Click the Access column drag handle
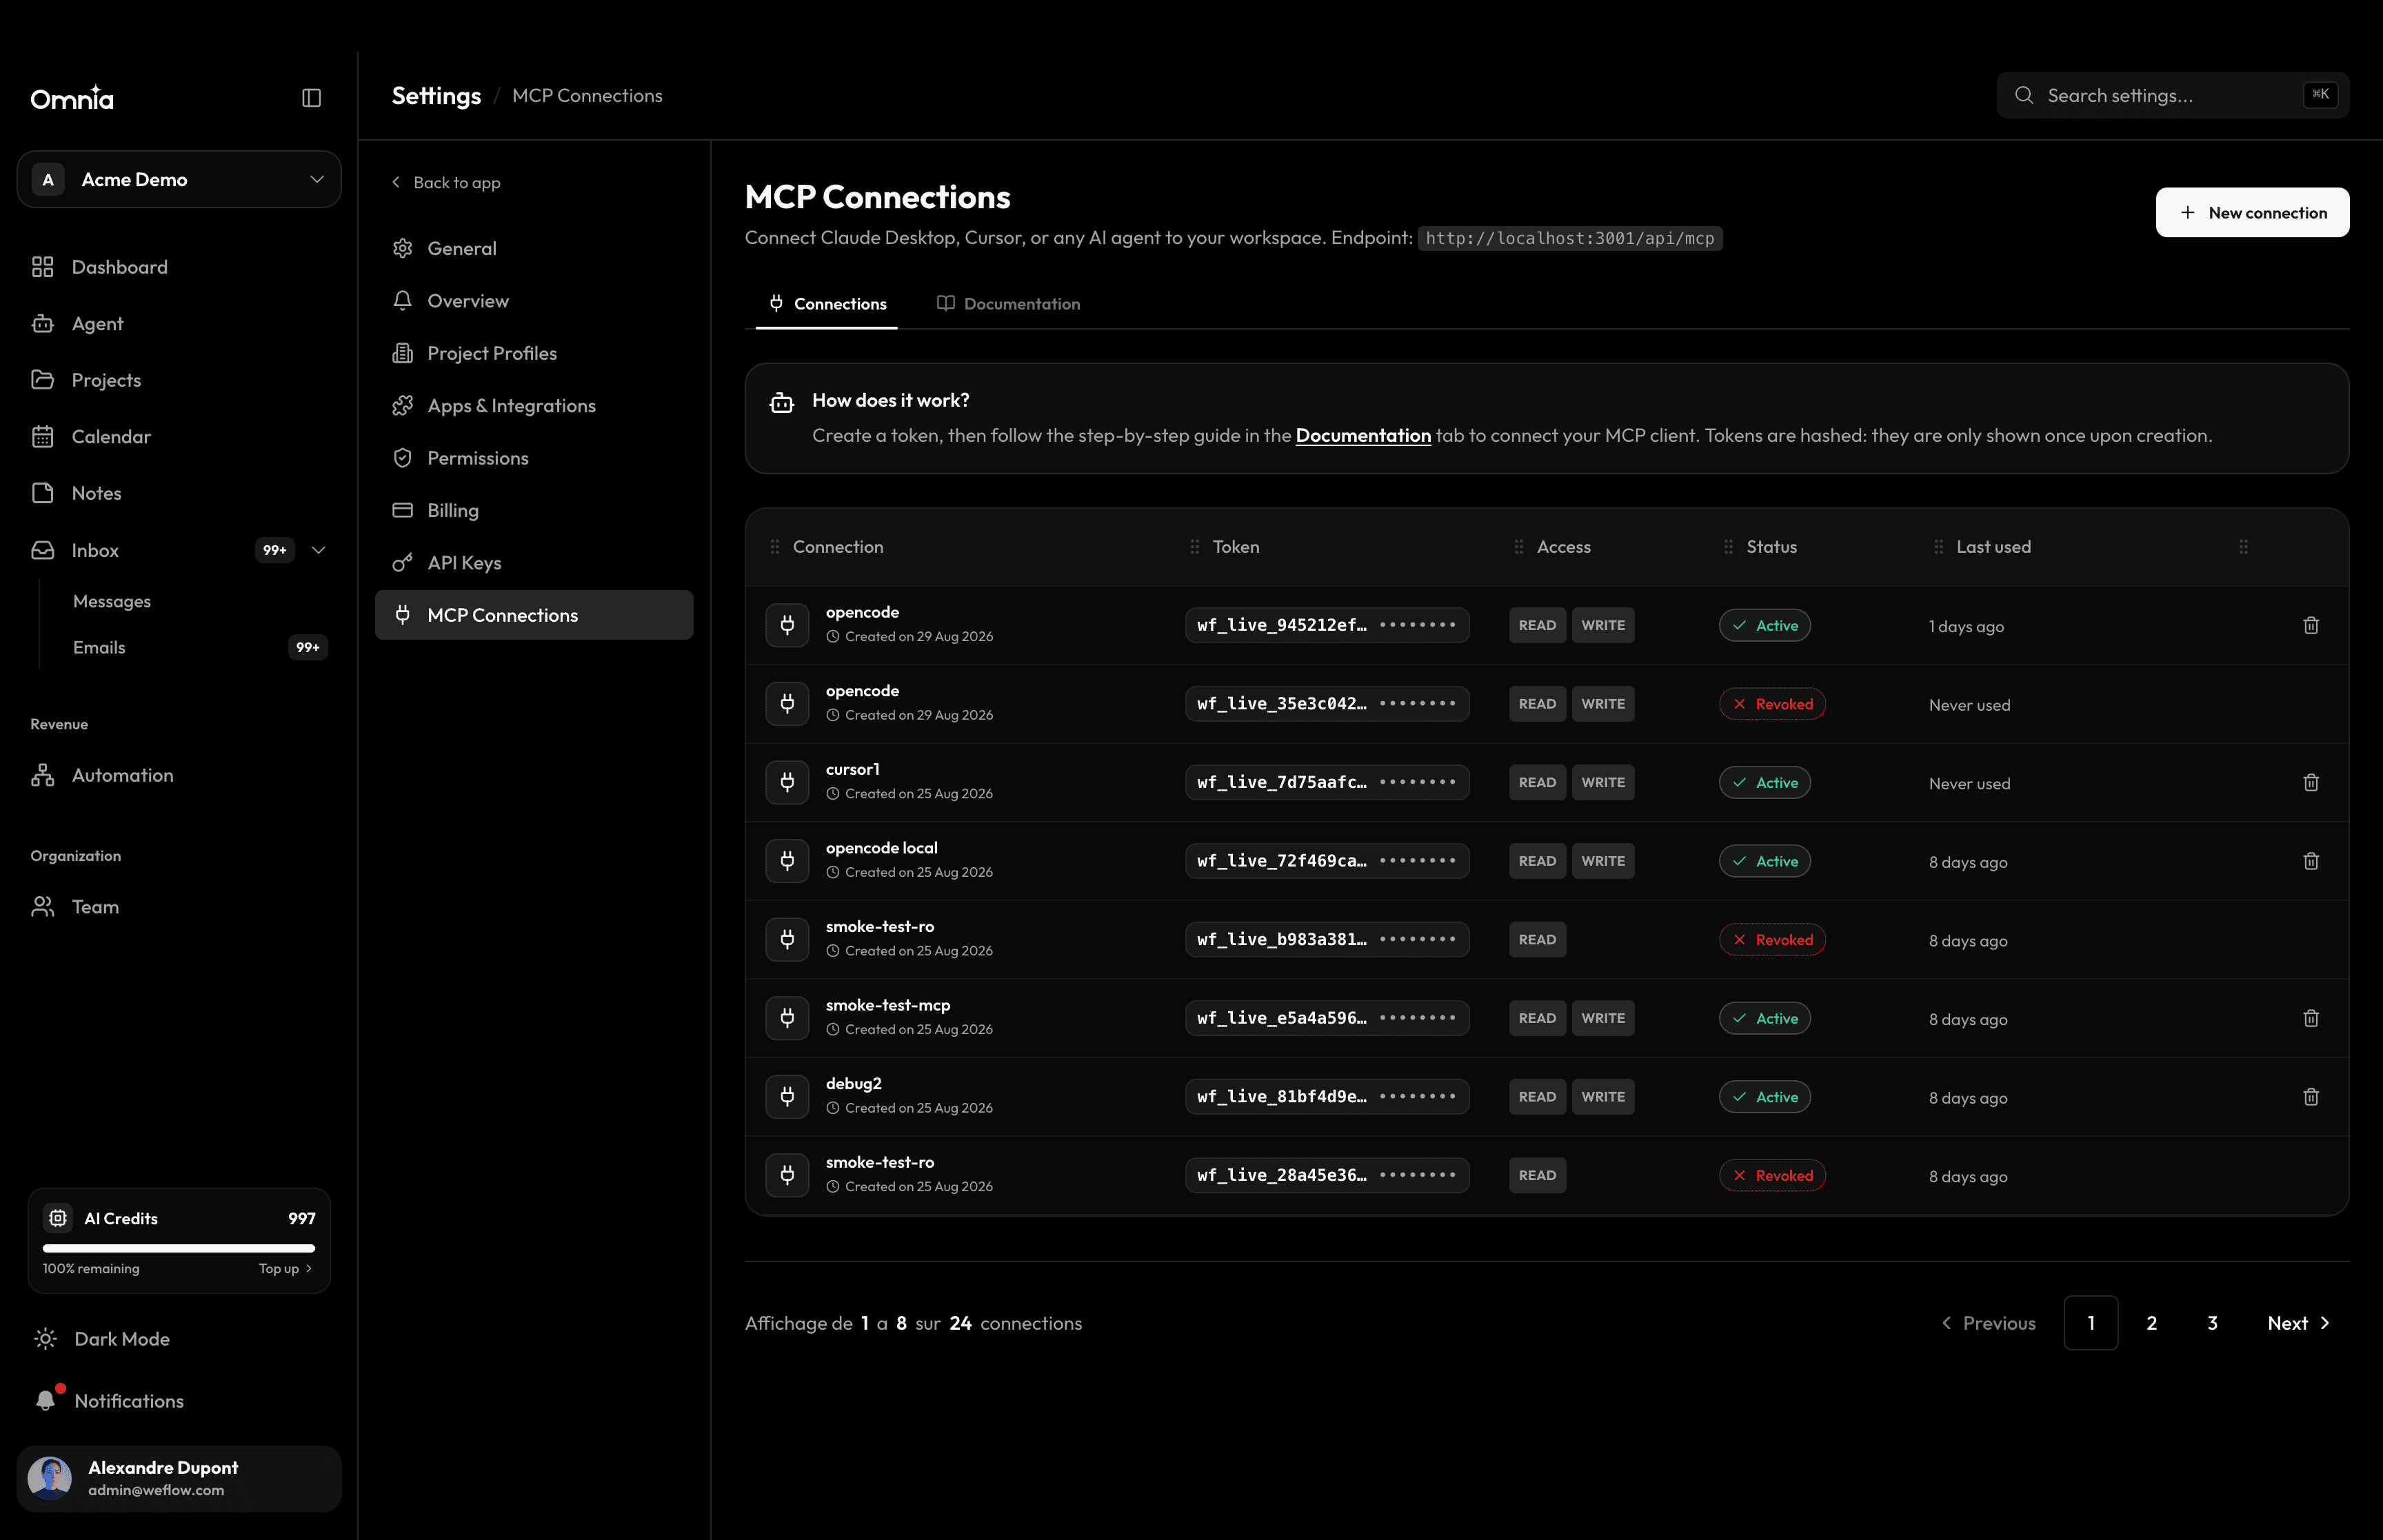 1519,547
